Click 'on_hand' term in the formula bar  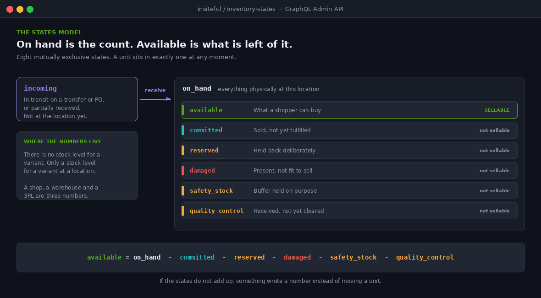point(147,257)
